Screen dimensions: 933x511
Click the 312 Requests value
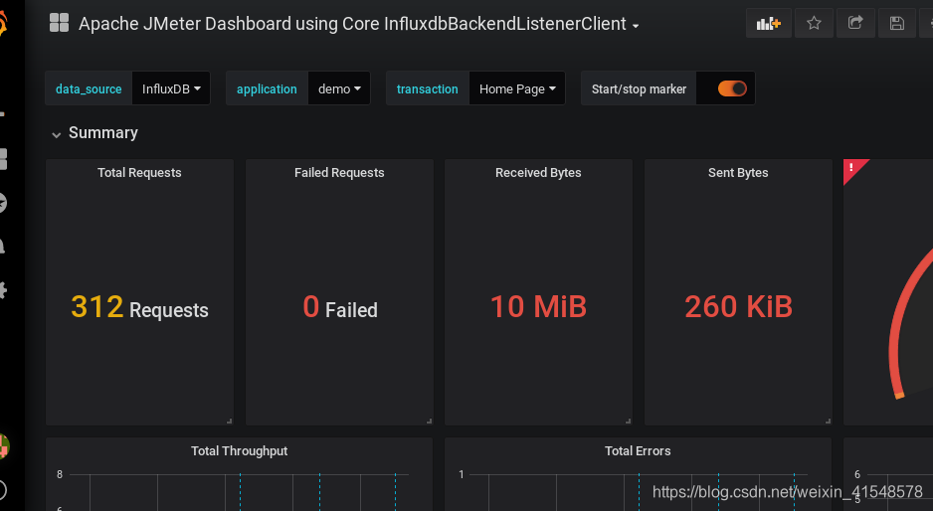139,307
